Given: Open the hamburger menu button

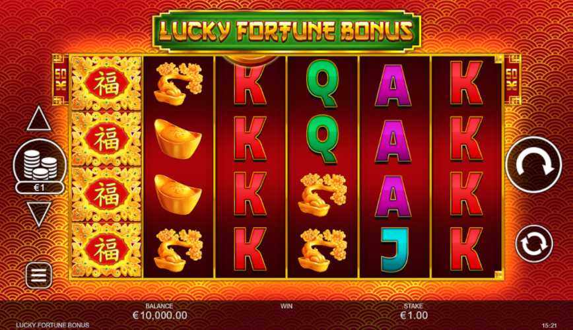Looking at the screenshot, I should [x=39, y=275].
